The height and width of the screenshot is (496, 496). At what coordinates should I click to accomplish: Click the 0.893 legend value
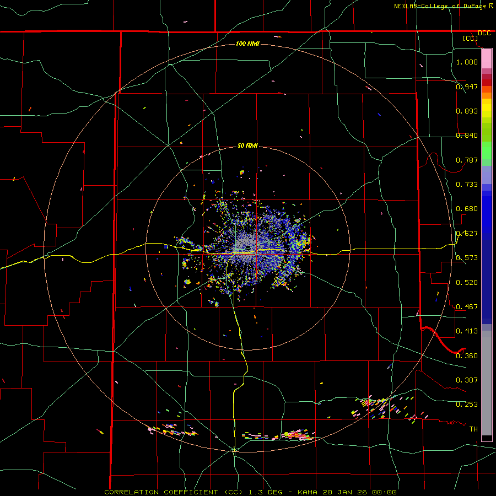pyautogui.click(x=467, y=111)
